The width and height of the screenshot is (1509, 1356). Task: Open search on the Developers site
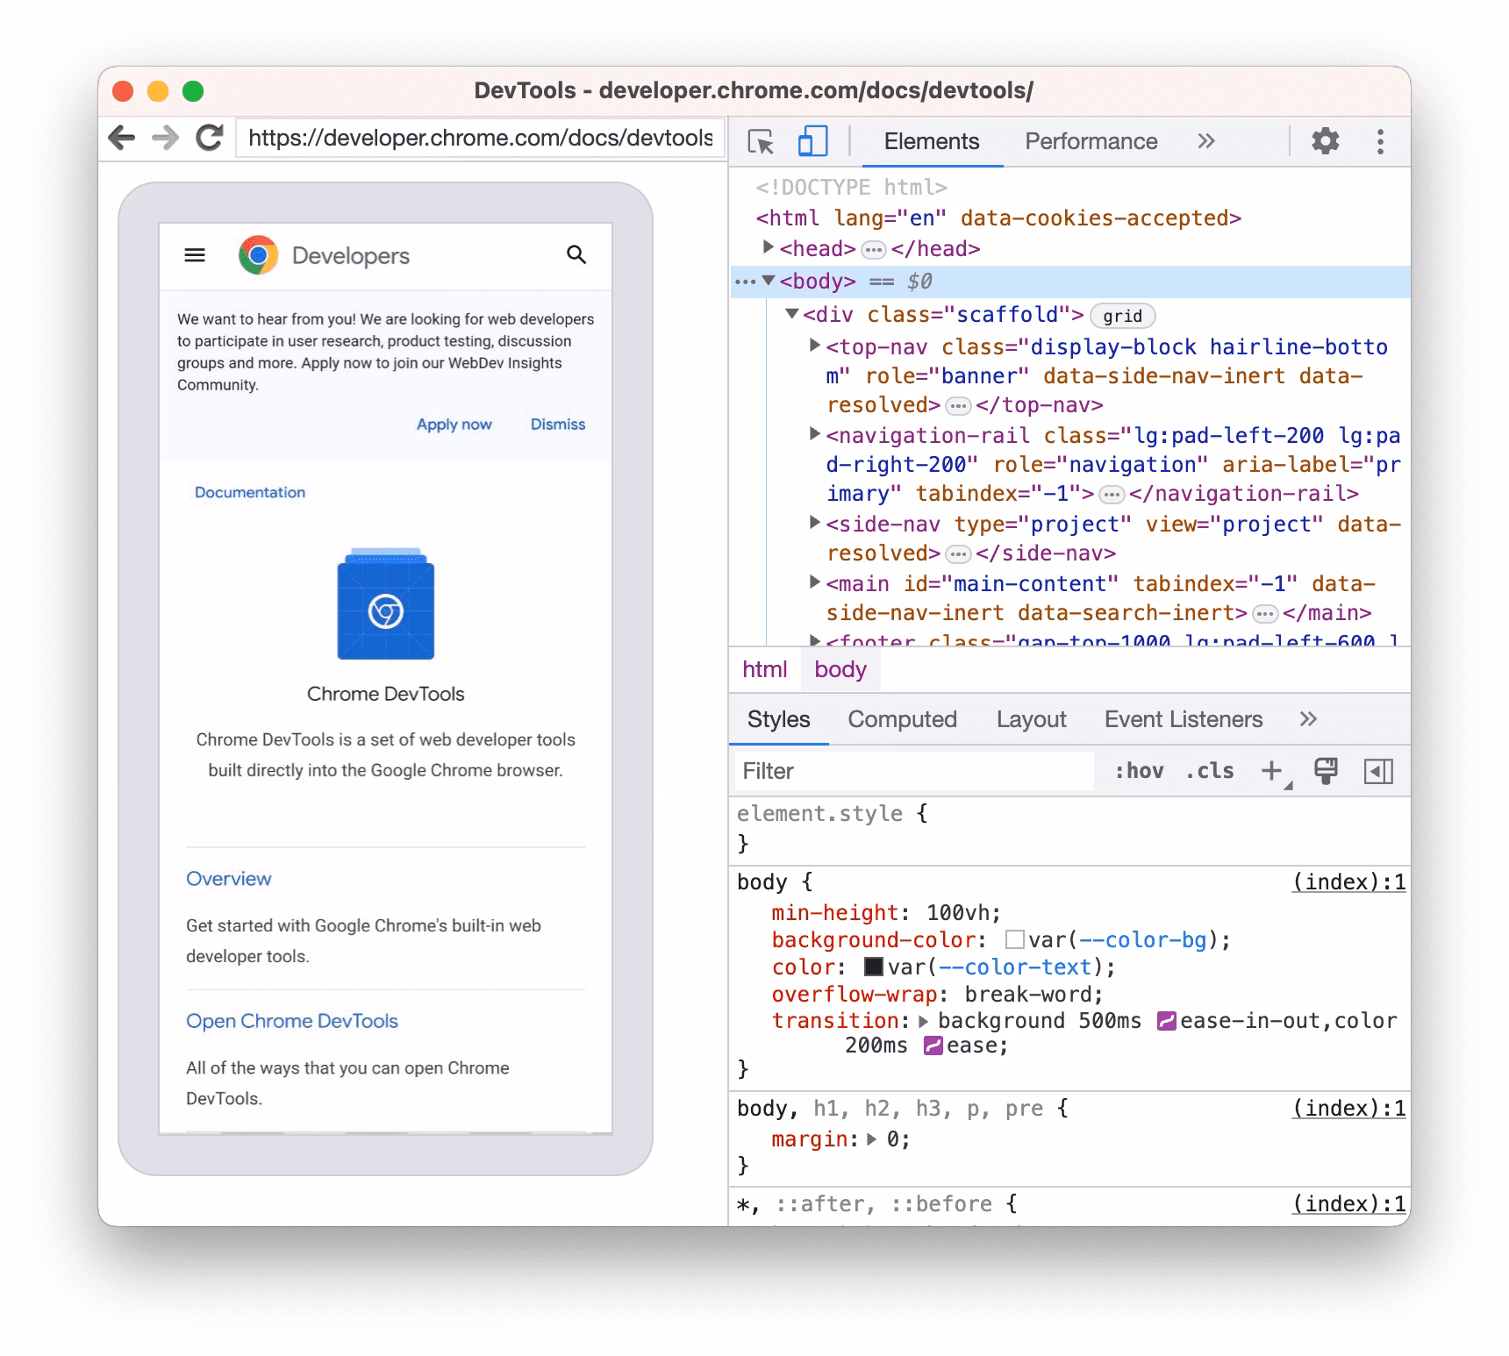point(576,255)
